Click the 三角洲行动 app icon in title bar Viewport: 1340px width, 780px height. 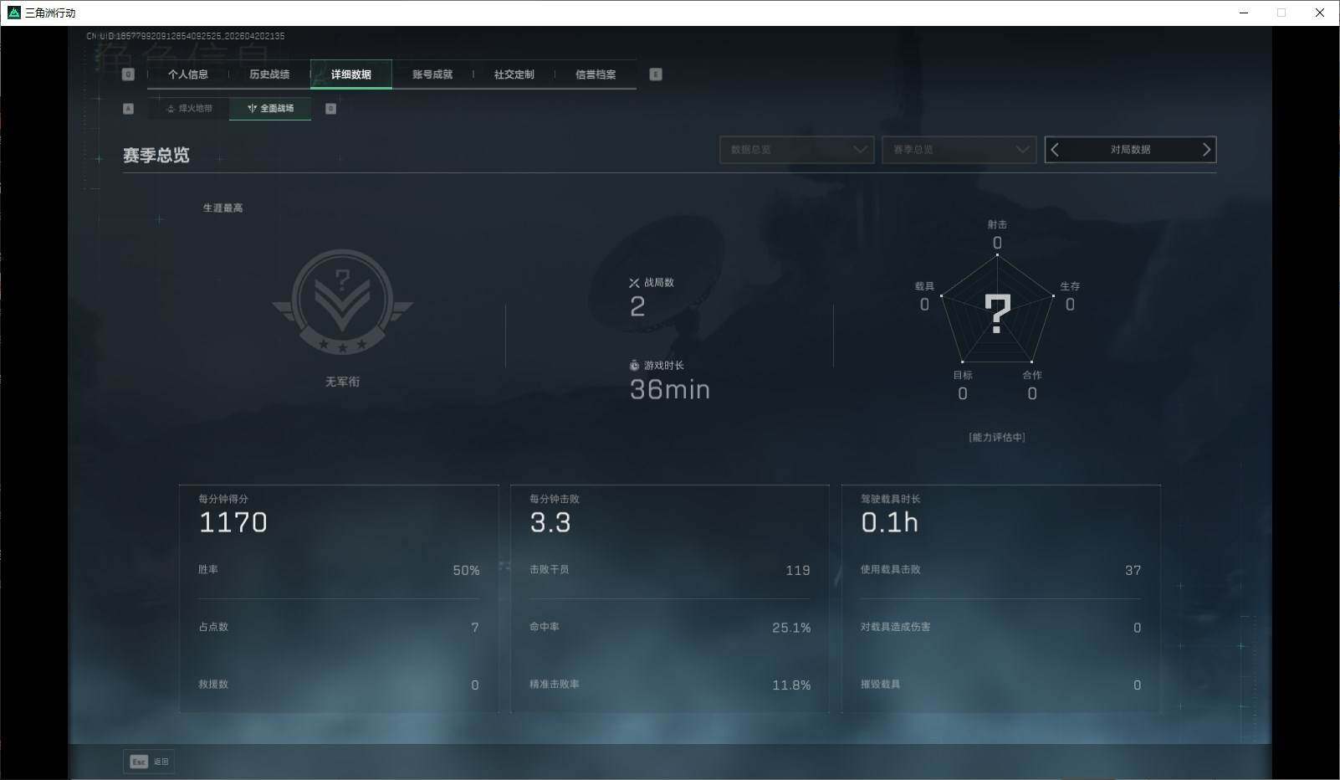[x=13, y=13]
